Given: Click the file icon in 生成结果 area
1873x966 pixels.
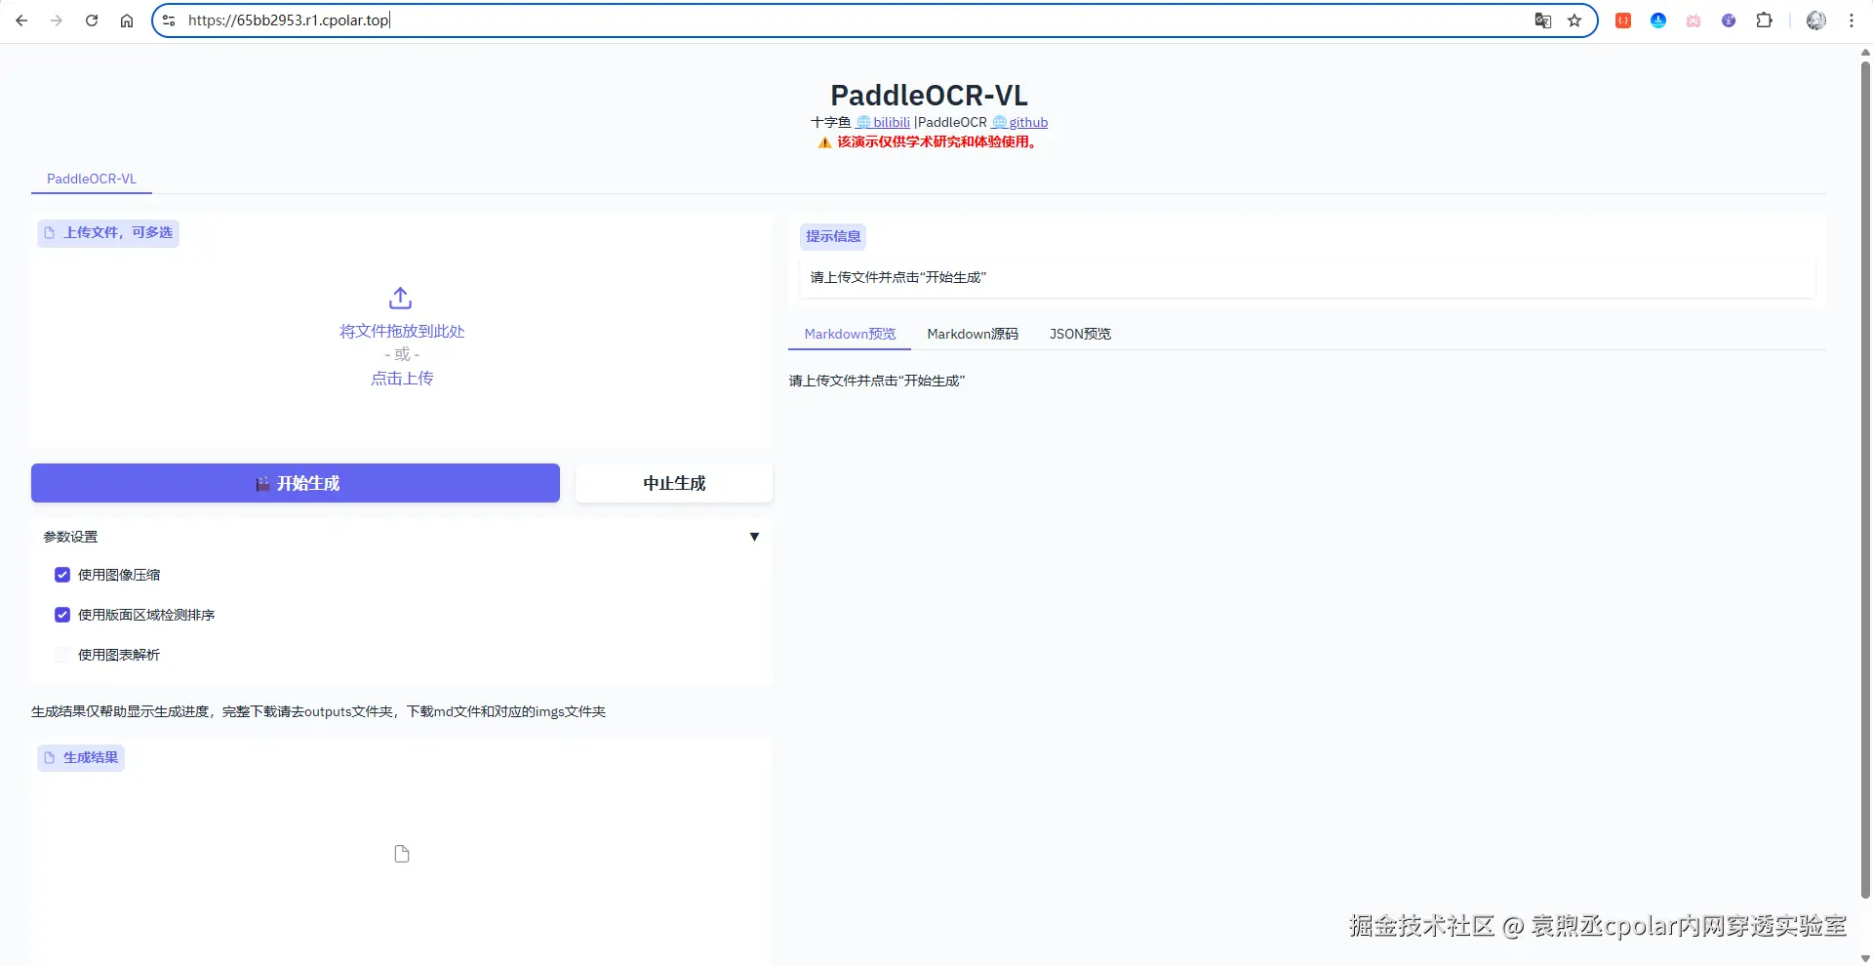Looking at the screenshot, I should 402,854.
